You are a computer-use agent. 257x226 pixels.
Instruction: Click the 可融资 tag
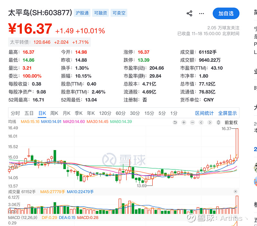coord(101,13)
